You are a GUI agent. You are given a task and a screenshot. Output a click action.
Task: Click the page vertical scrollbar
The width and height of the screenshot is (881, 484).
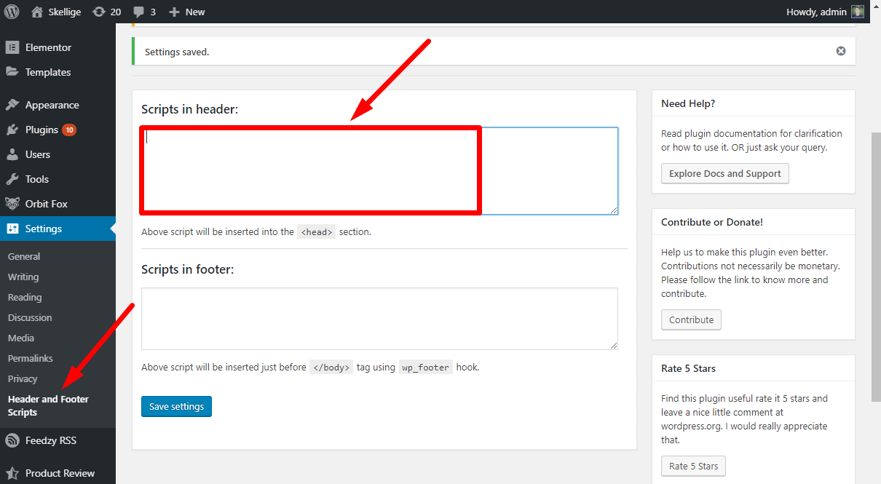click(x=876, y=266)
